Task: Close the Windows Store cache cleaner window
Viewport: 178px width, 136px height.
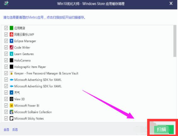Action: click(171, 3)
